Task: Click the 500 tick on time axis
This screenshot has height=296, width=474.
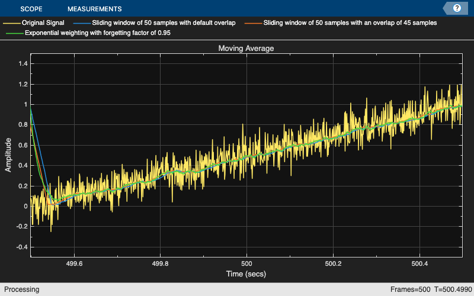Action: point(246,263)
